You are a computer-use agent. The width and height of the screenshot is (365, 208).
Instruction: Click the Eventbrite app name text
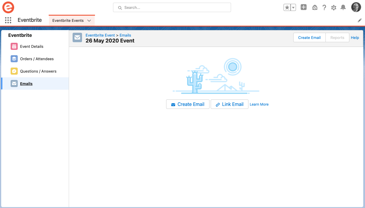(30, 20)
